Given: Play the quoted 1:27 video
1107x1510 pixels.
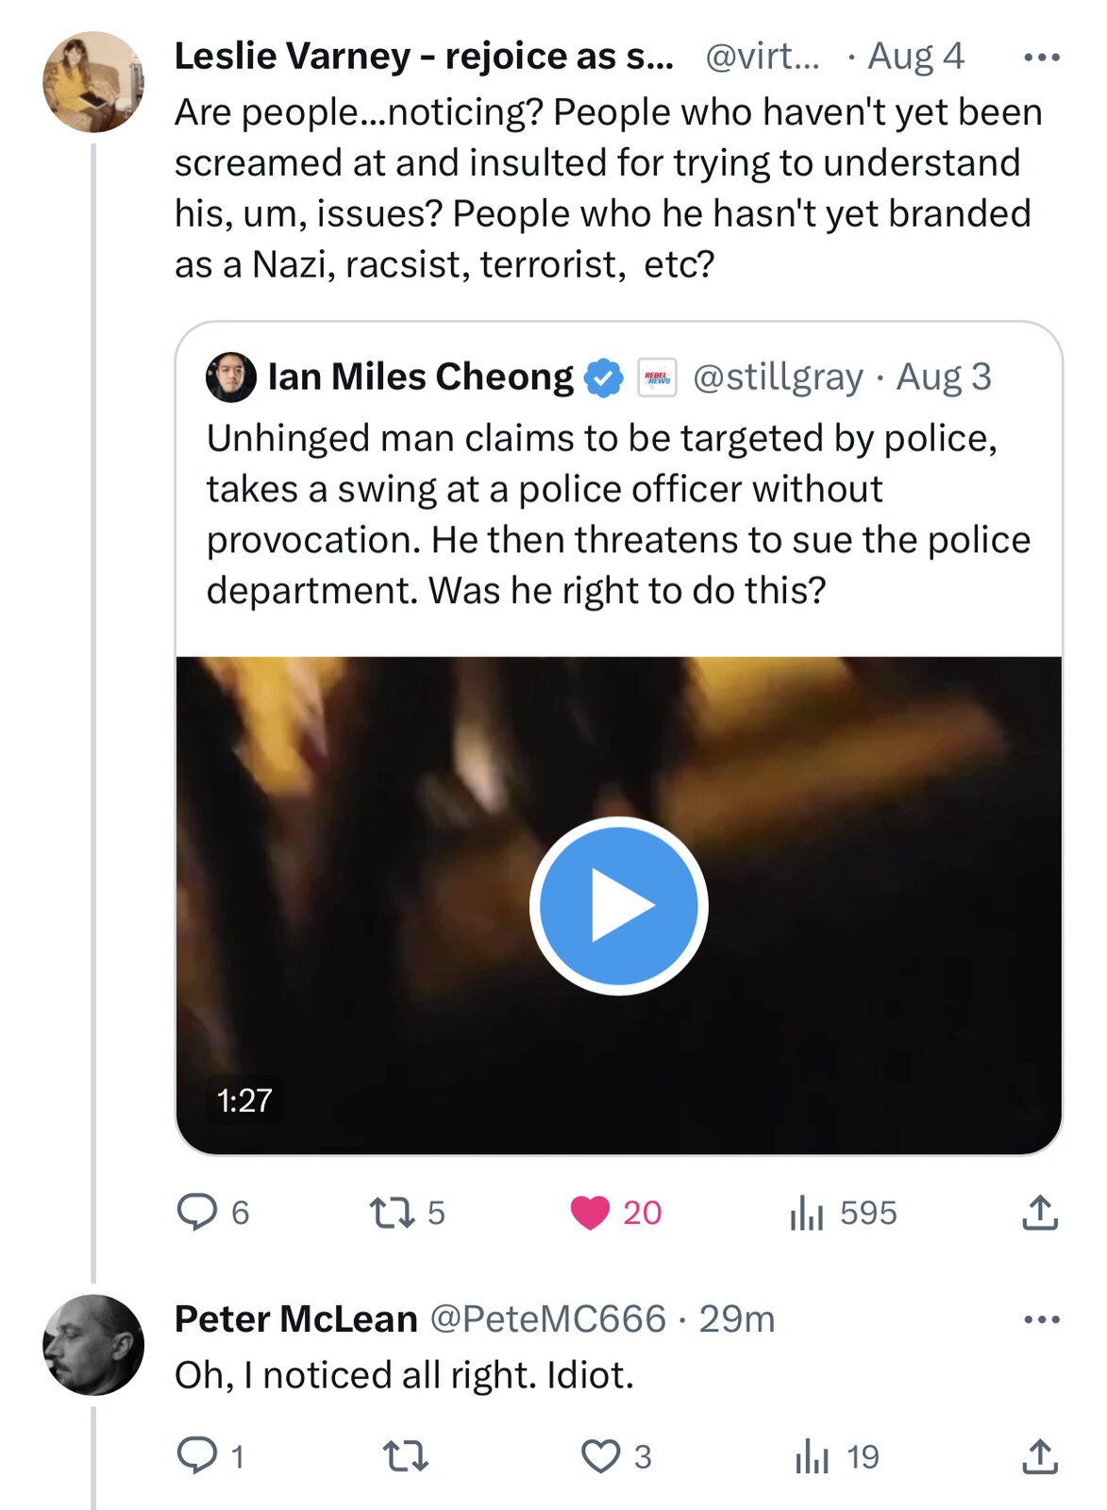Looking at the screenshot, I should [618, 906].
